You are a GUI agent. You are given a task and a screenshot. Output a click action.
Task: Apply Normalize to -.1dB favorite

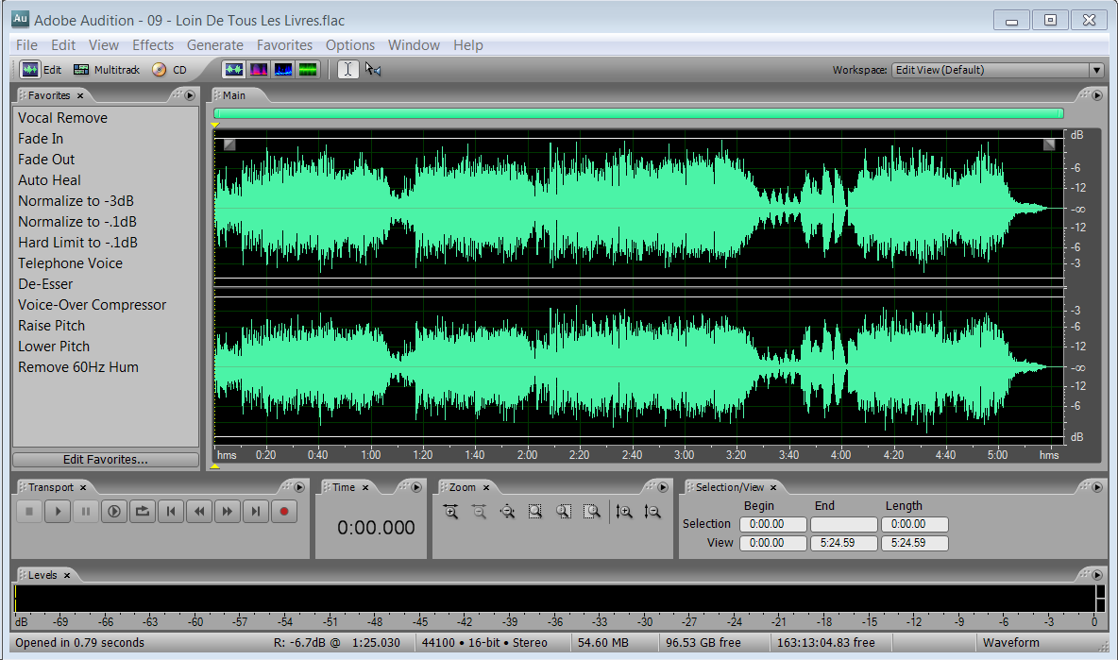tap(77, 222)
